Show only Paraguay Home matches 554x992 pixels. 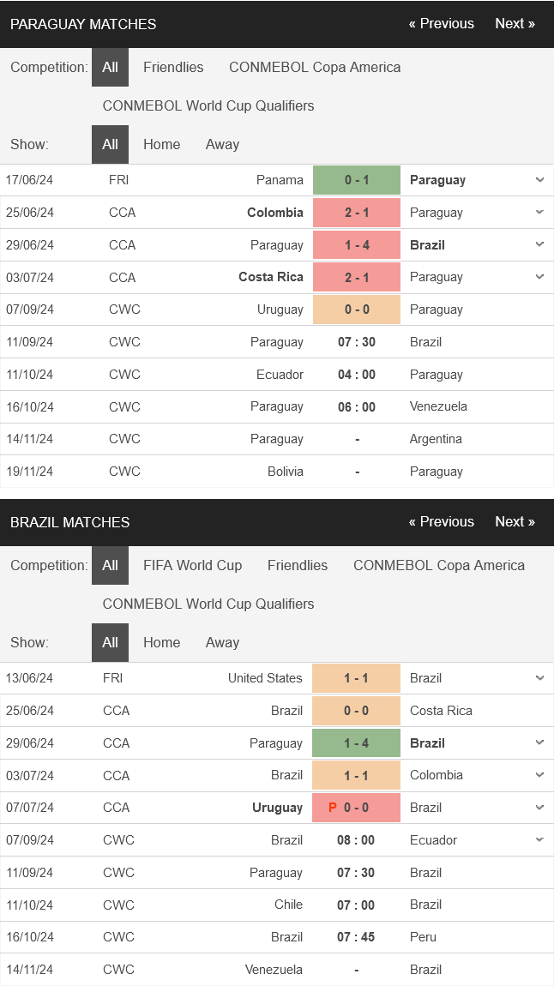[x=161, y=144]
